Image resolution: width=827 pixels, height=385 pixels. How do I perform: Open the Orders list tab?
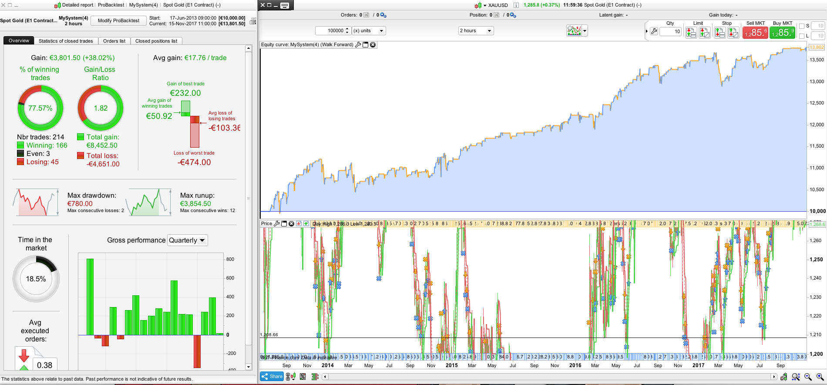(114, 41)
